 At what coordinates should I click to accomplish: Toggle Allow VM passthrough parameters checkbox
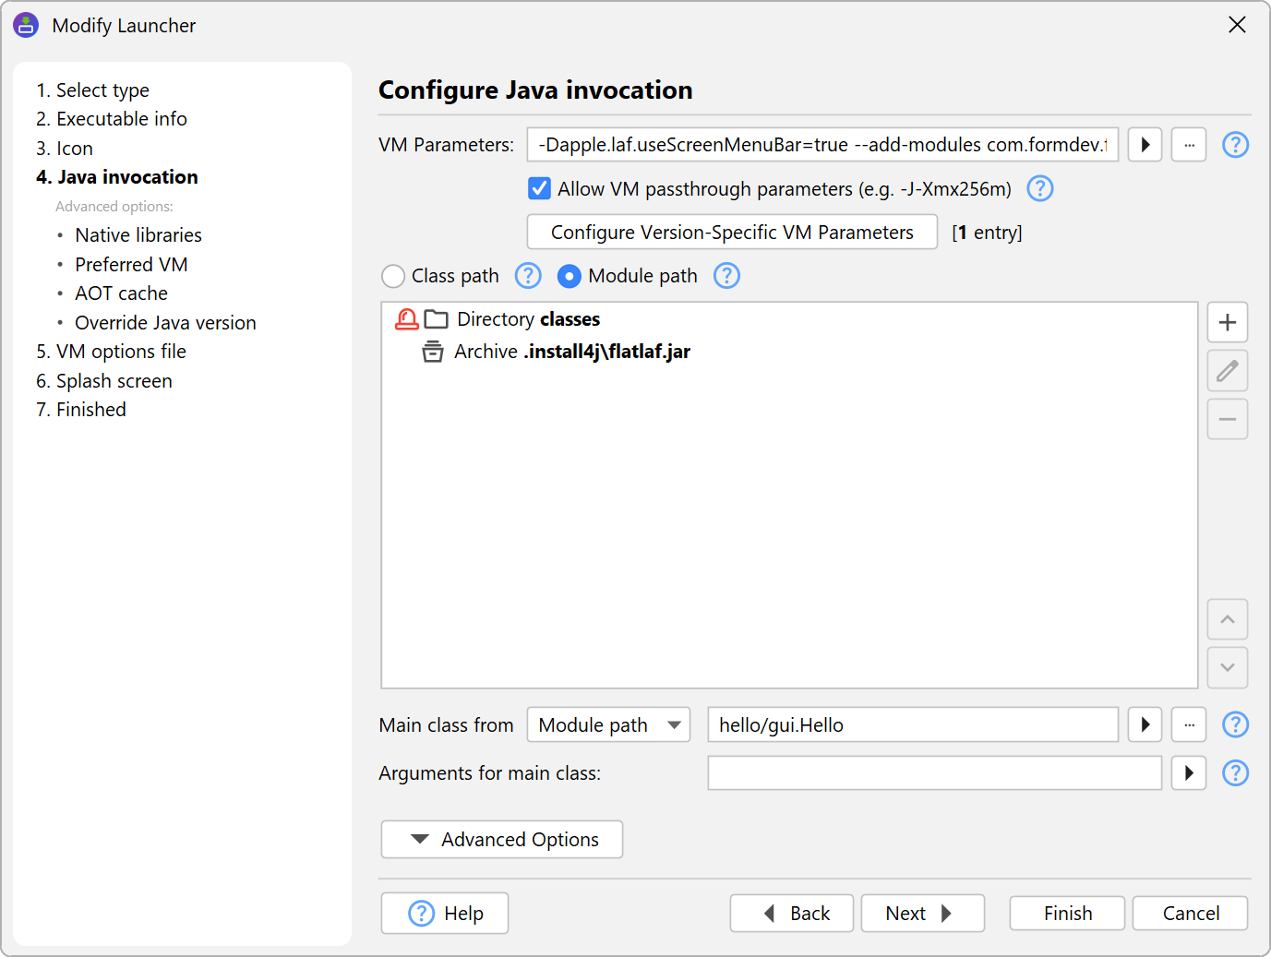(540, 188)
